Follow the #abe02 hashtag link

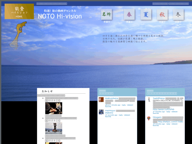click(x=109, y=113)
